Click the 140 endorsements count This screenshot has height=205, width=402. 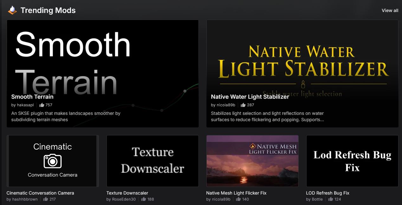tap(245, 199)
